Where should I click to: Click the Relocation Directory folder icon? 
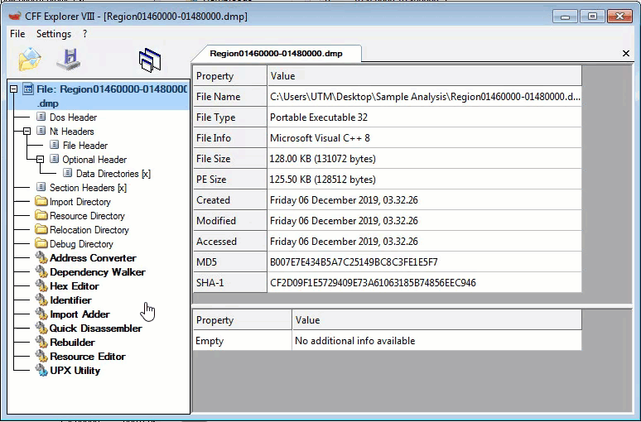(41, 229)
